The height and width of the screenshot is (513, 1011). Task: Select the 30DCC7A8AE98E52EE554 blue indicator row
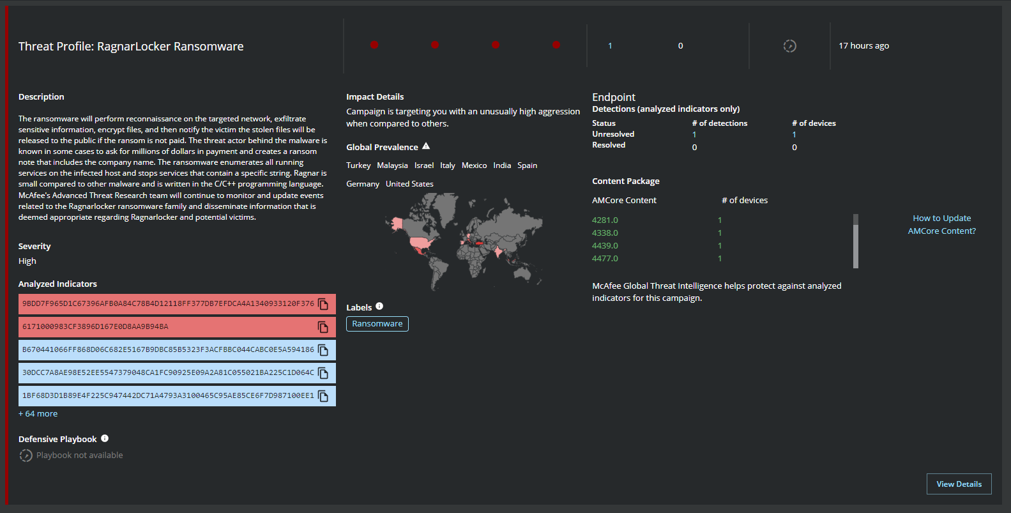click(177, 373)
